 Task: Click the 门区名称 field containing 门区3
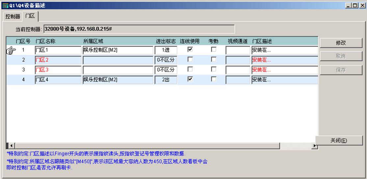58,70
